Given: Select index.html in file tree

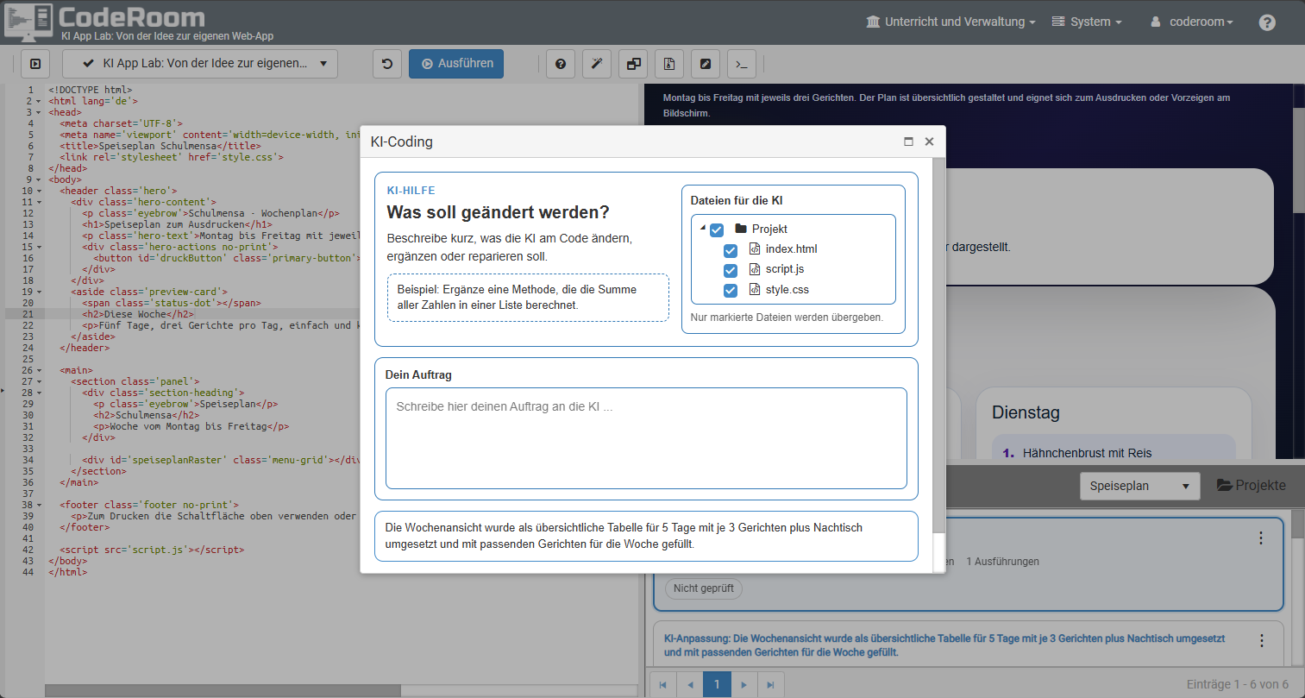Looking at the screenshot, I should [791, 248].
